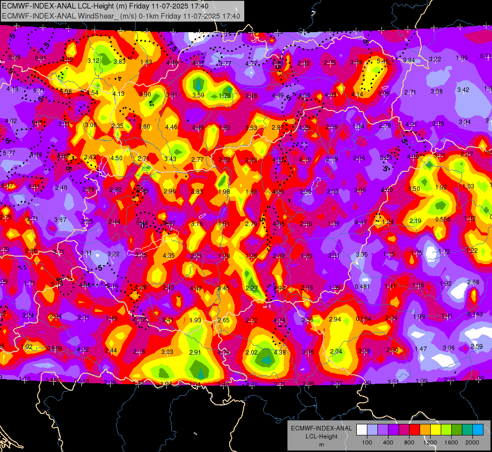This screenshot has width=492, height=452.
Task: Click the legend scale label 1200
Action: (x=430, y=442)
